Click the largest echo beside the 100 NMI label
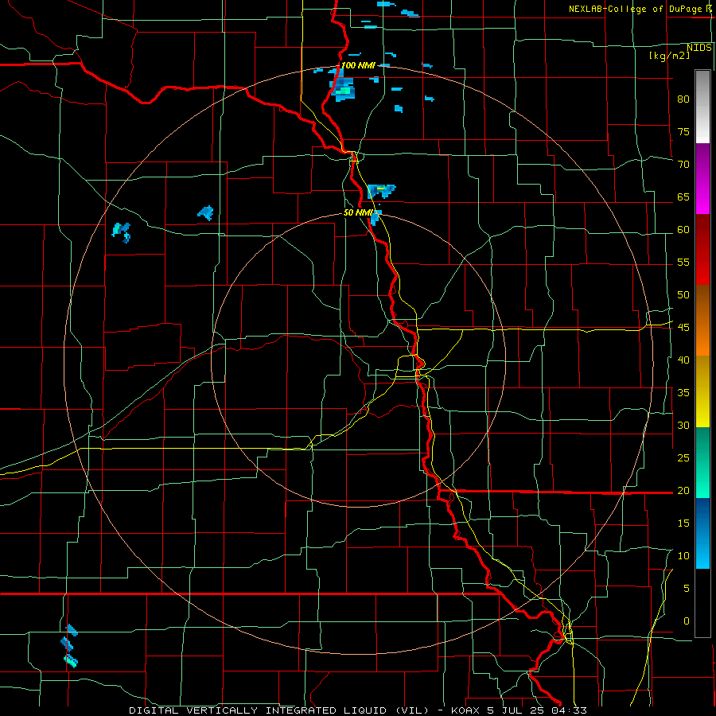Viewport: 716px width, 716px height. coord(341,88)
